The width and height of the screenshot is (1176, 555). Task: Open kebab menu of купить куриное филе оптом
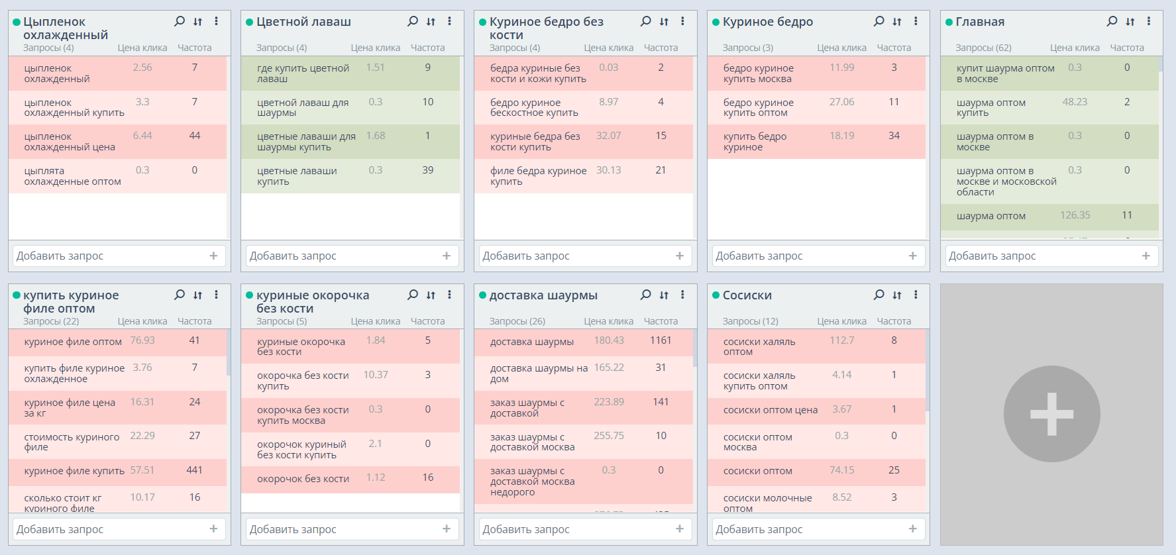[216, 295]
